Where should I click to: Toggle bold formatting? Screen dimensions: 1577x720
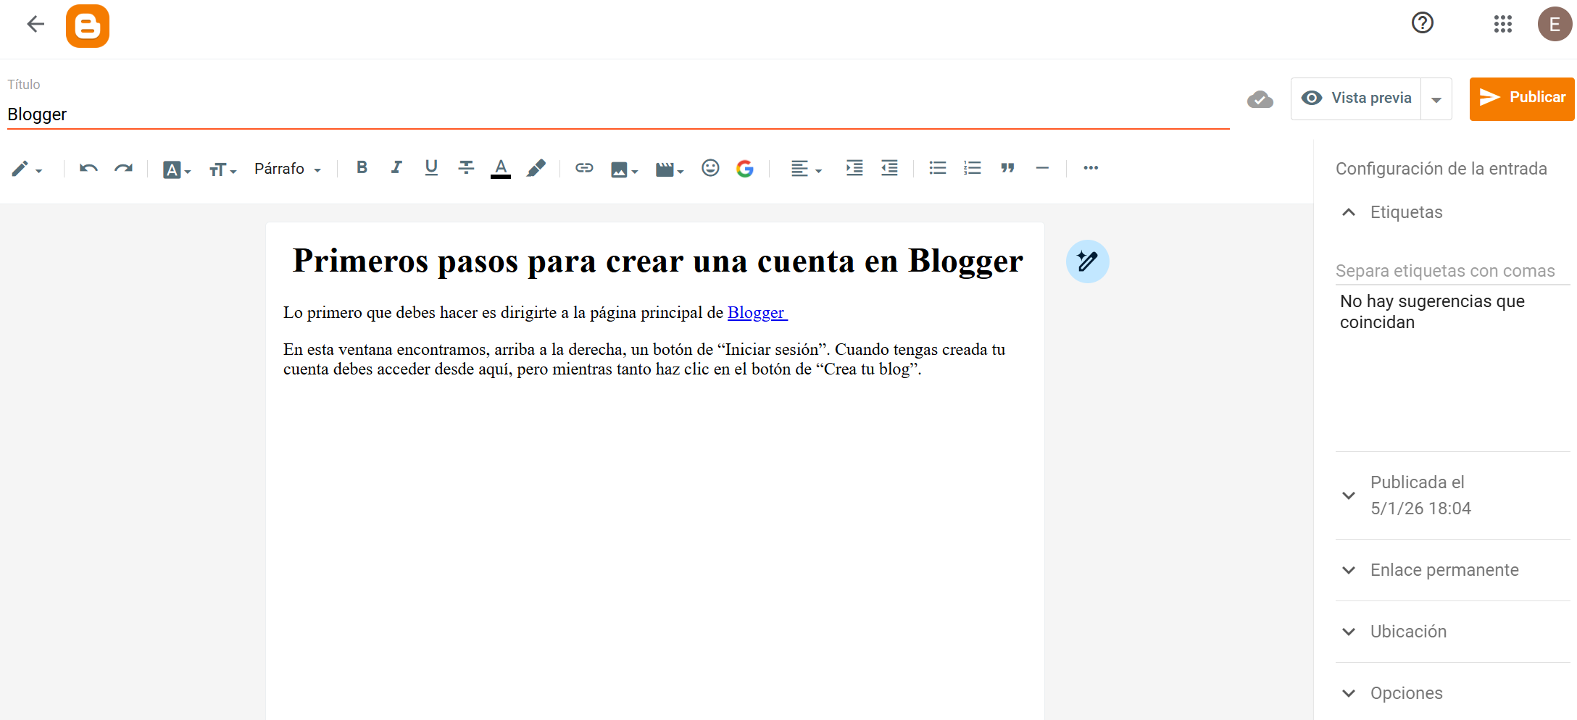(362, 168)
